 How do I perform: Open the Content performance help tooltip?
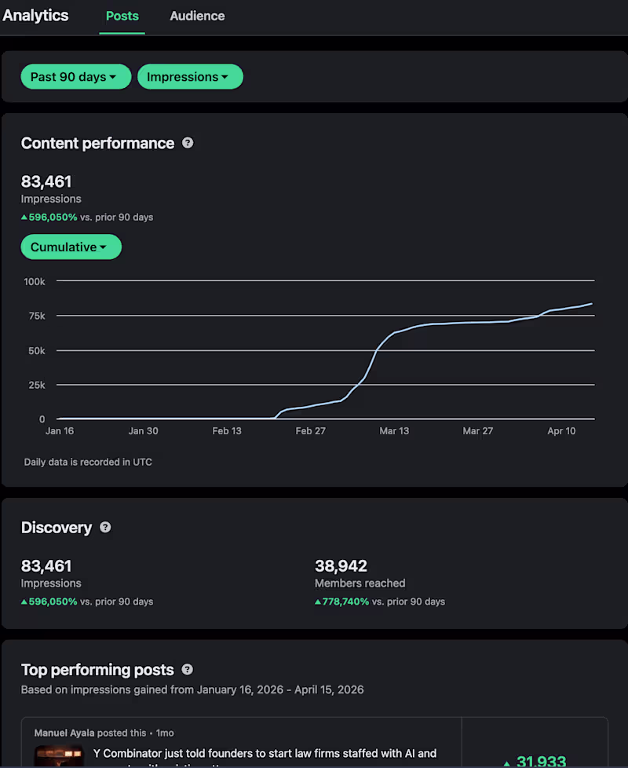(x=188, y=143)
